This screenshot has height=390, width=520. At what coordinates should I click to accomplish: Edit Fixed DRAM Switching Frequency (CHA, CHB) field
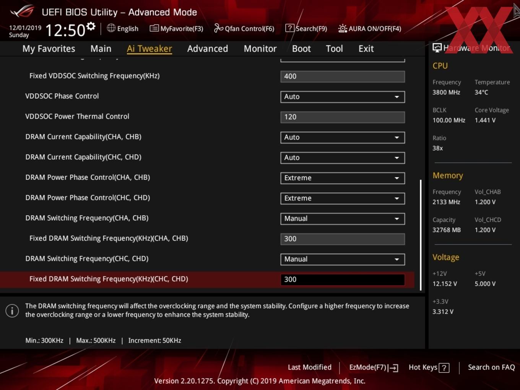tap(343, 239)
